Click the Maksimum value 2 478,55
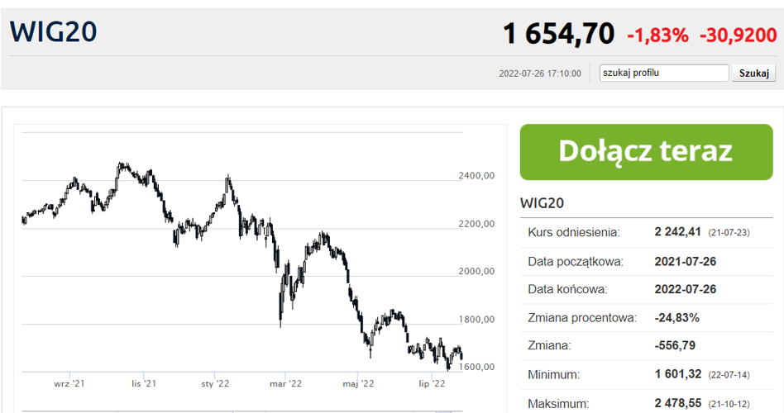Screen dimensions: 784x413 678,403
